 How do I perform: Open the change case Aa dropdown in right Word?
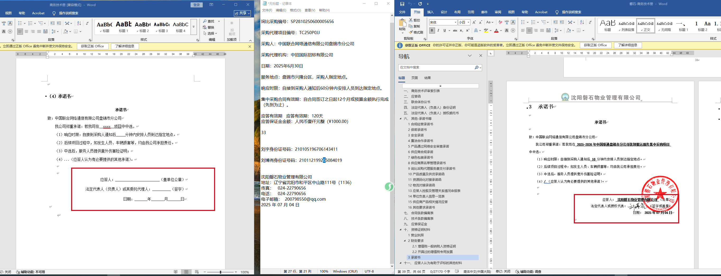tap(490, 22)
